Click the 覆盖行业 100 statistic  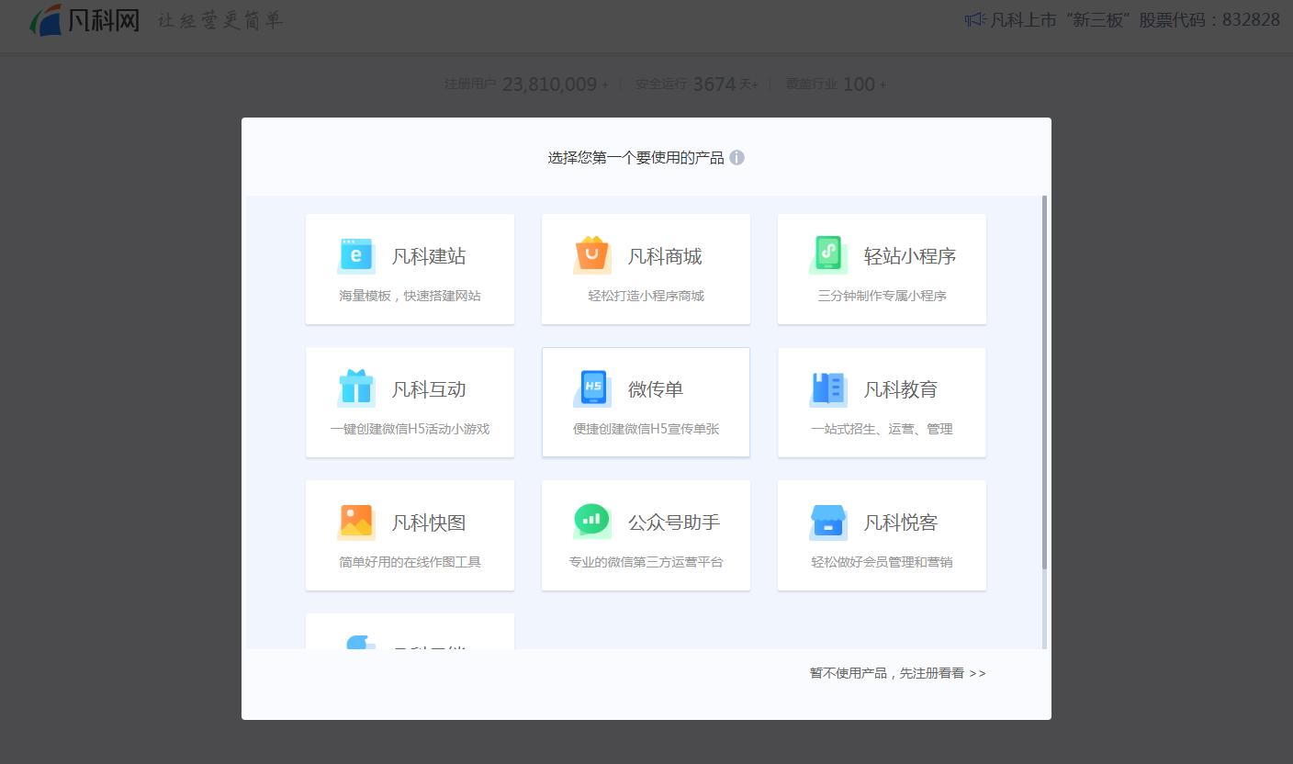click(836, 84)
